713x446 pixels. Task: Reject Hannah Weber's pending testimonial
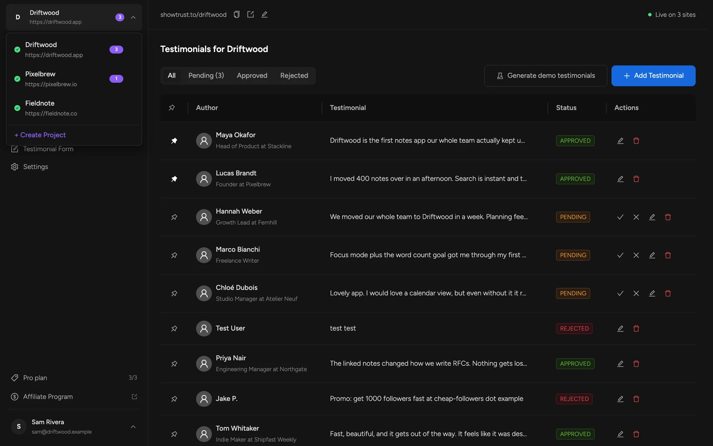click(636, 217)
